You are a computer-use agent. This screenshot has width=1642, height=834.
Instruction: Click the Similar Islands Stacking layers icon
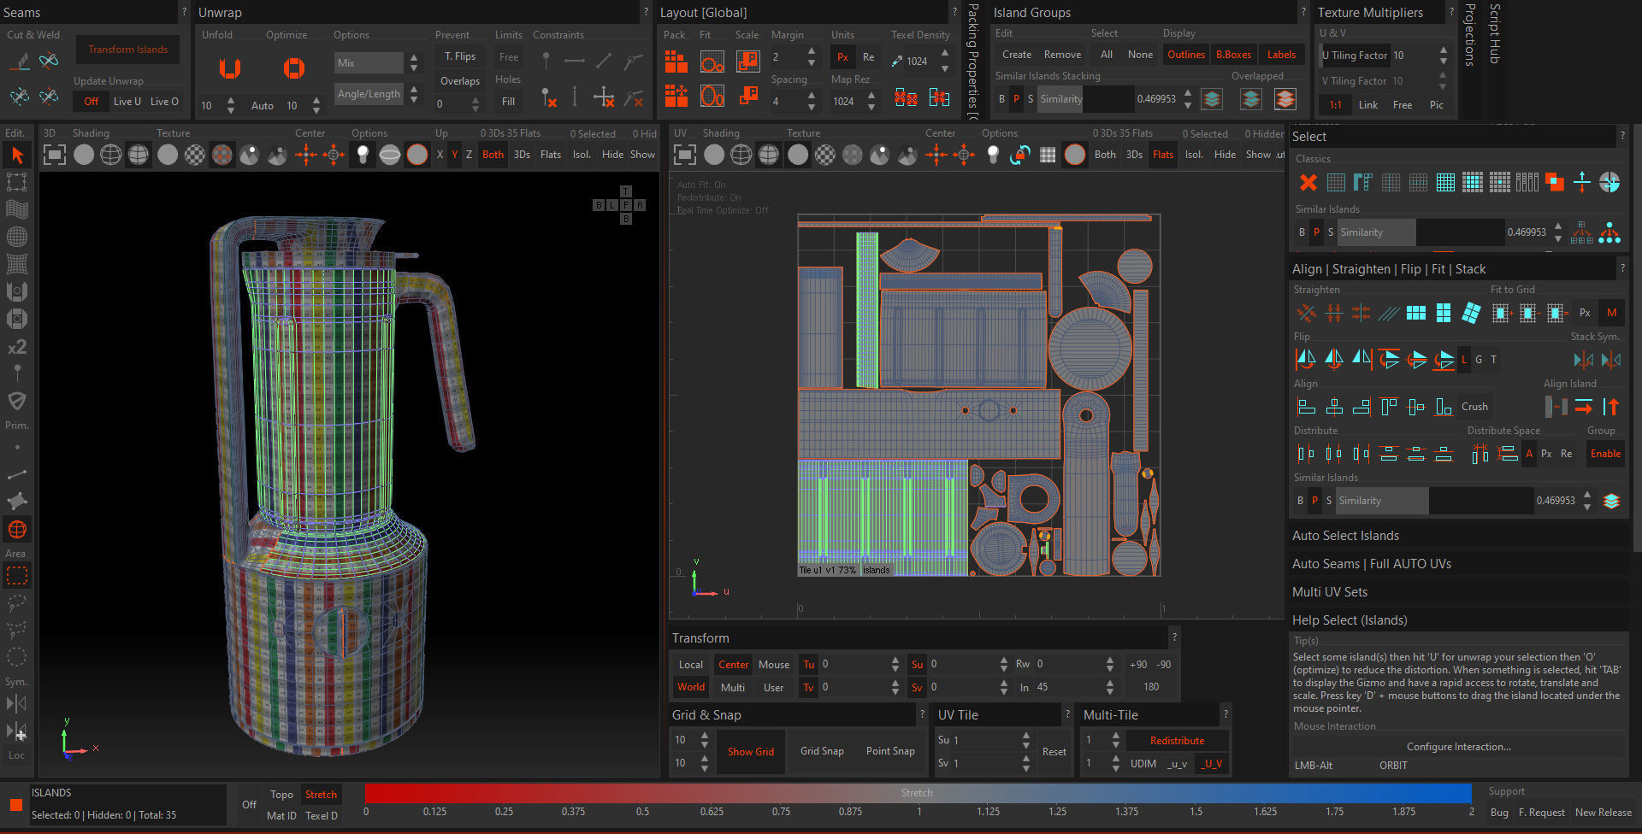coord(1212,99)
